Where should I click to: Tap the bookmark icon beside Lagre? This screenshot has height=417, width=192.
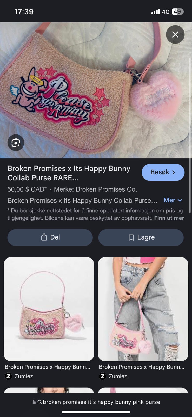pyautogui.click(x=131, y=237)
